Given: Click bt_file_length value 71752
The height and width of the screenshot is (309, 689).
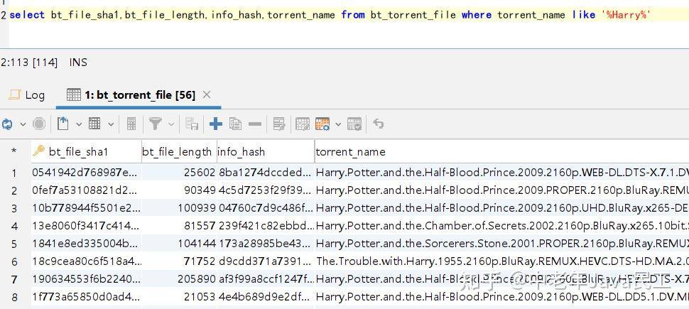Looking at the screenshot, I should (179, 261).
